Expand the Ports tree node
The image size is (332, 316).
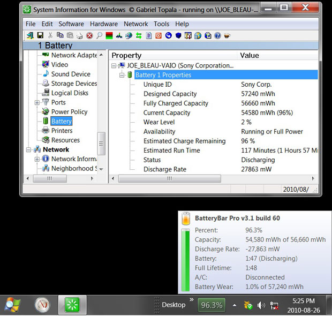click(x=37, y=103)
